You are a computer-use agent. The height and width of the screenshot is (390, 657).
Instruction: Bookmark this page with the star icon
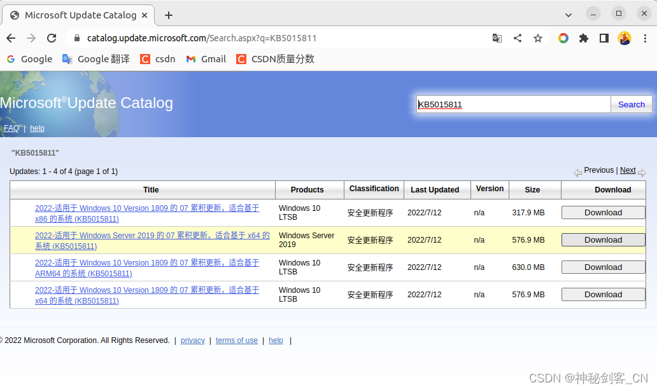[538, 39]
